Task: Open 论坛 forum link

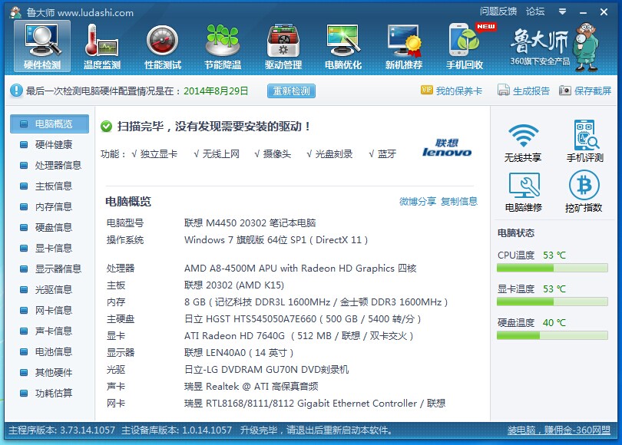Action: click(x=535, y=11)
